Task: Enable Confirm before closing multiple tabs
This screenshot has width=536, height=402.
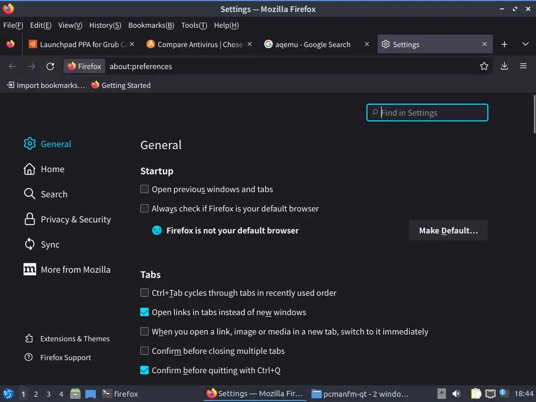Action: coord(144,351)
